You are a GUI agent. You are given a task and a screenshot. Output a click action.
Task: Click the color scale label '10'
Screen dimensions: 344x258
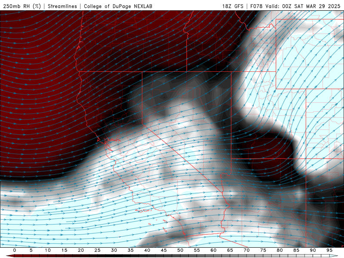pos(48,250)
